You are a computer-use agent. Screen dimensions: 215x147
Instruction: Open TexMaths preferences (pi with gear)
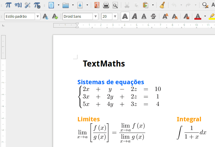pyautogui.click(x=37, y=5)
